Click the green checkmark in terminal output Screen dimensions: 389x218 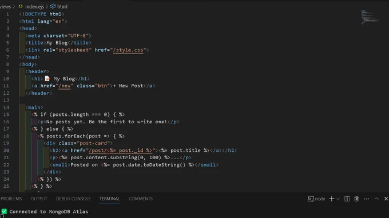point(4,211)
